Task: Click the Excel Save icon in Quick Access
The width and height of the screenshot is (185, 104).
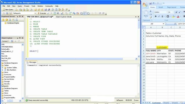Action: (x=150, y=3)
